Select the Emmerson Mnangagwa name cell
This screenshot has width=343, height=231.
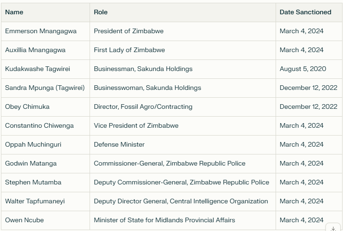coord(41,31)
